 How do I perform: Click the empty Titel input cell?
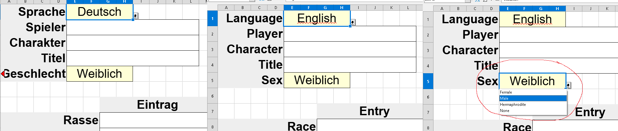tap(133, 58)
